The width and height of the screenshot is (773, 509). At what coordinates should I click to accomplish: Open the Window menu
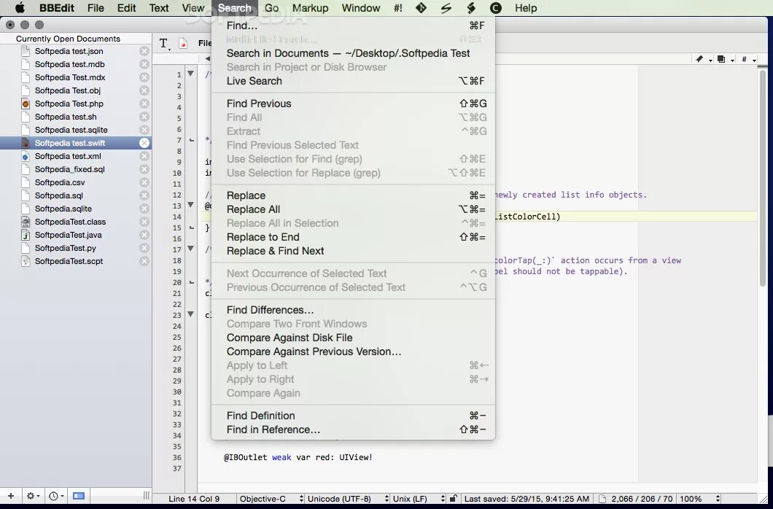coord(361,8)
